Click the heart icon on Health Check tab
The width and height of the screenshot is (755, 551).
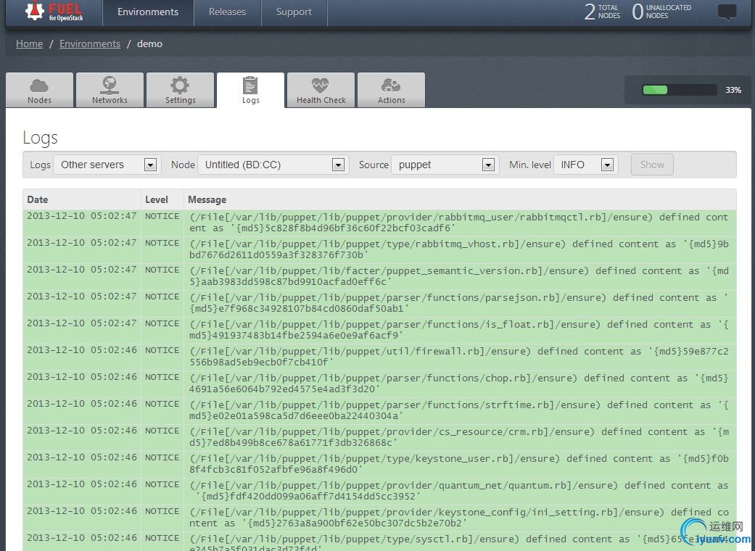pos(320,85)
